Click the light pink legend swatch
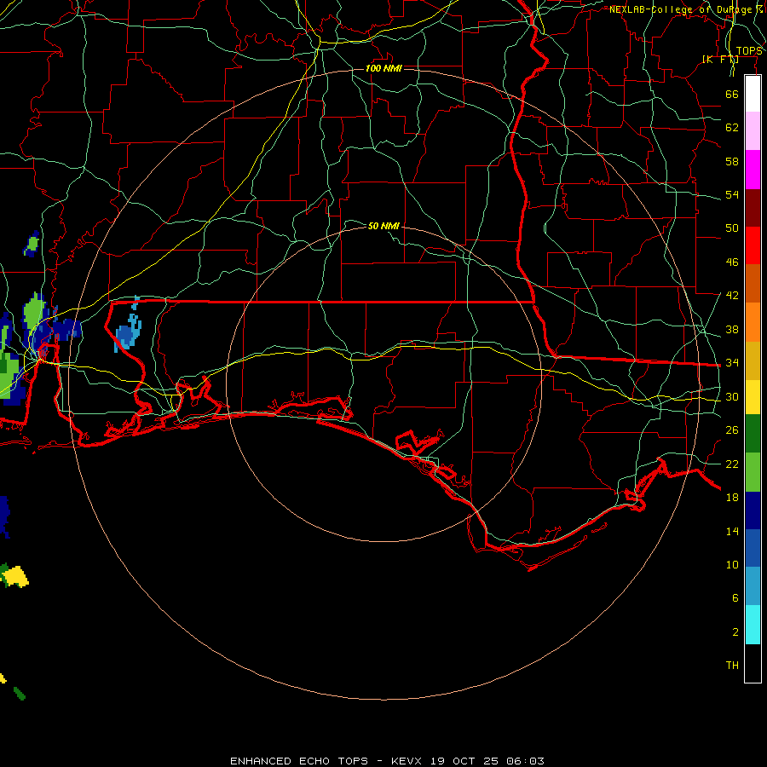This screenshot has width=767, height=767. coord(753,131)
